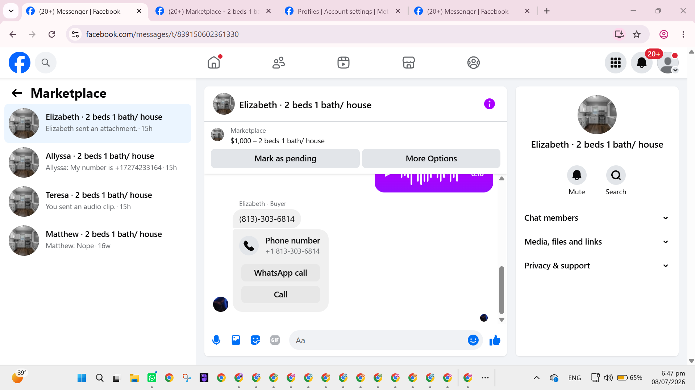The height and width of the screenshot is (390, 695).
Task: Open Friends icon in top navigation
Action: point(279,63)
